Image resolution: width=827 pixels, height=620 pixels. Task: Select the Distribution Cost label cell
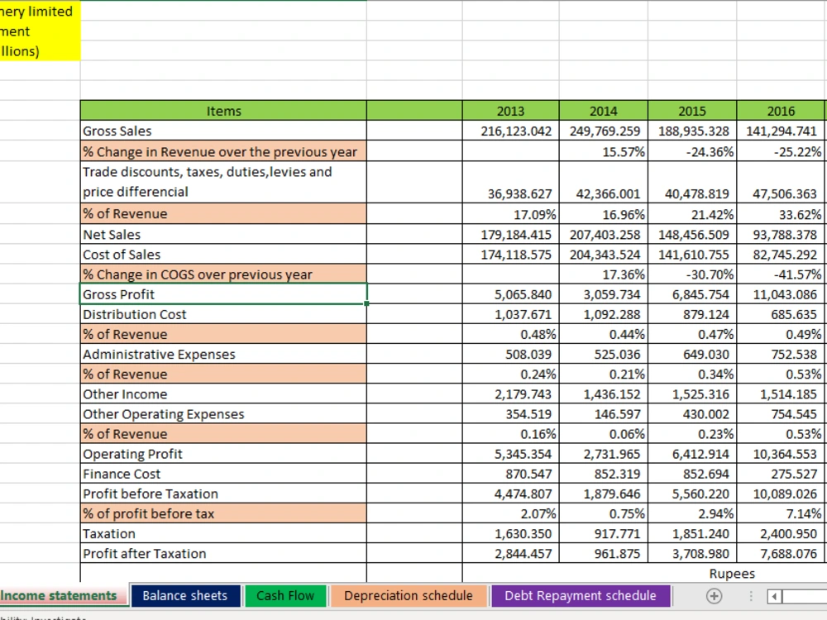click(x=223, y=314)
